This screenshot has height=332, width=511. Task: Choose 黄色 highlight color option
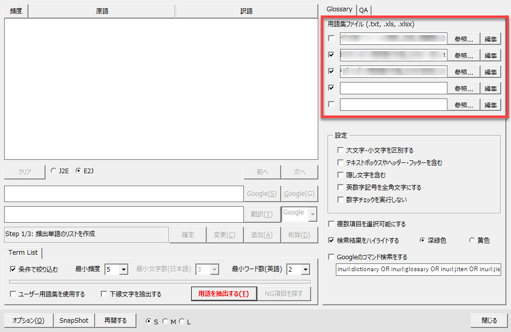tap(472, 241)
